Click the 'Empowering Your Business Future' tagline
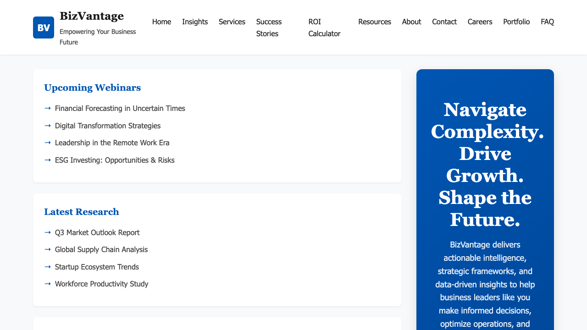This screenshot has width=587, height=330. (x=98, y=37)
